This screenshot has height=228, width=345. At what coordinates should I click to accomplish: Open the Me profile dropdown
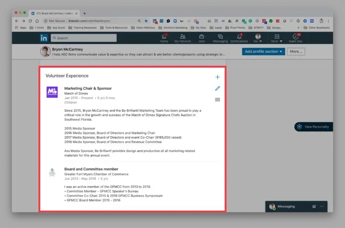[x=258, y=38]
